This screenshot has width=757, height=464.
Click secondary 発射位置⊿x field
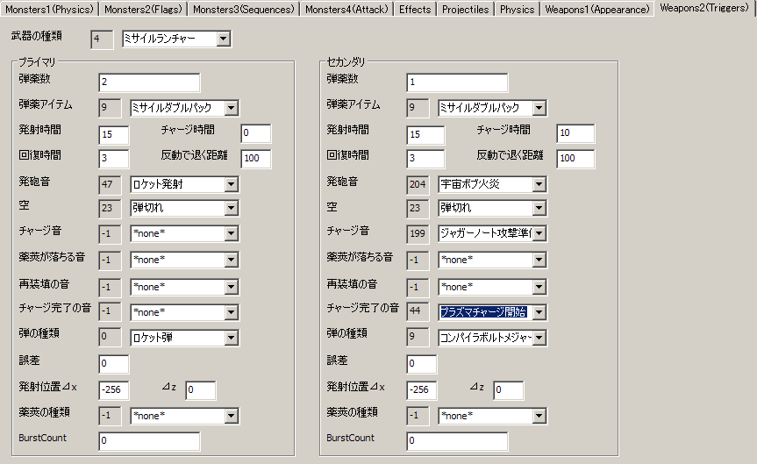tap(421, 389)
